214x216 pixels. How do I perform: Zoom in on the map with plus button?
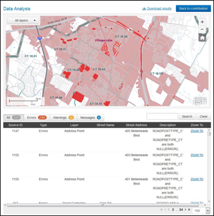click(202, 22)
